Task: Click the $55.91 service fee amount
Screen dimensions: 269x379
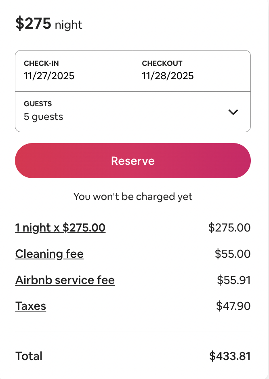Action: [233, 280]
